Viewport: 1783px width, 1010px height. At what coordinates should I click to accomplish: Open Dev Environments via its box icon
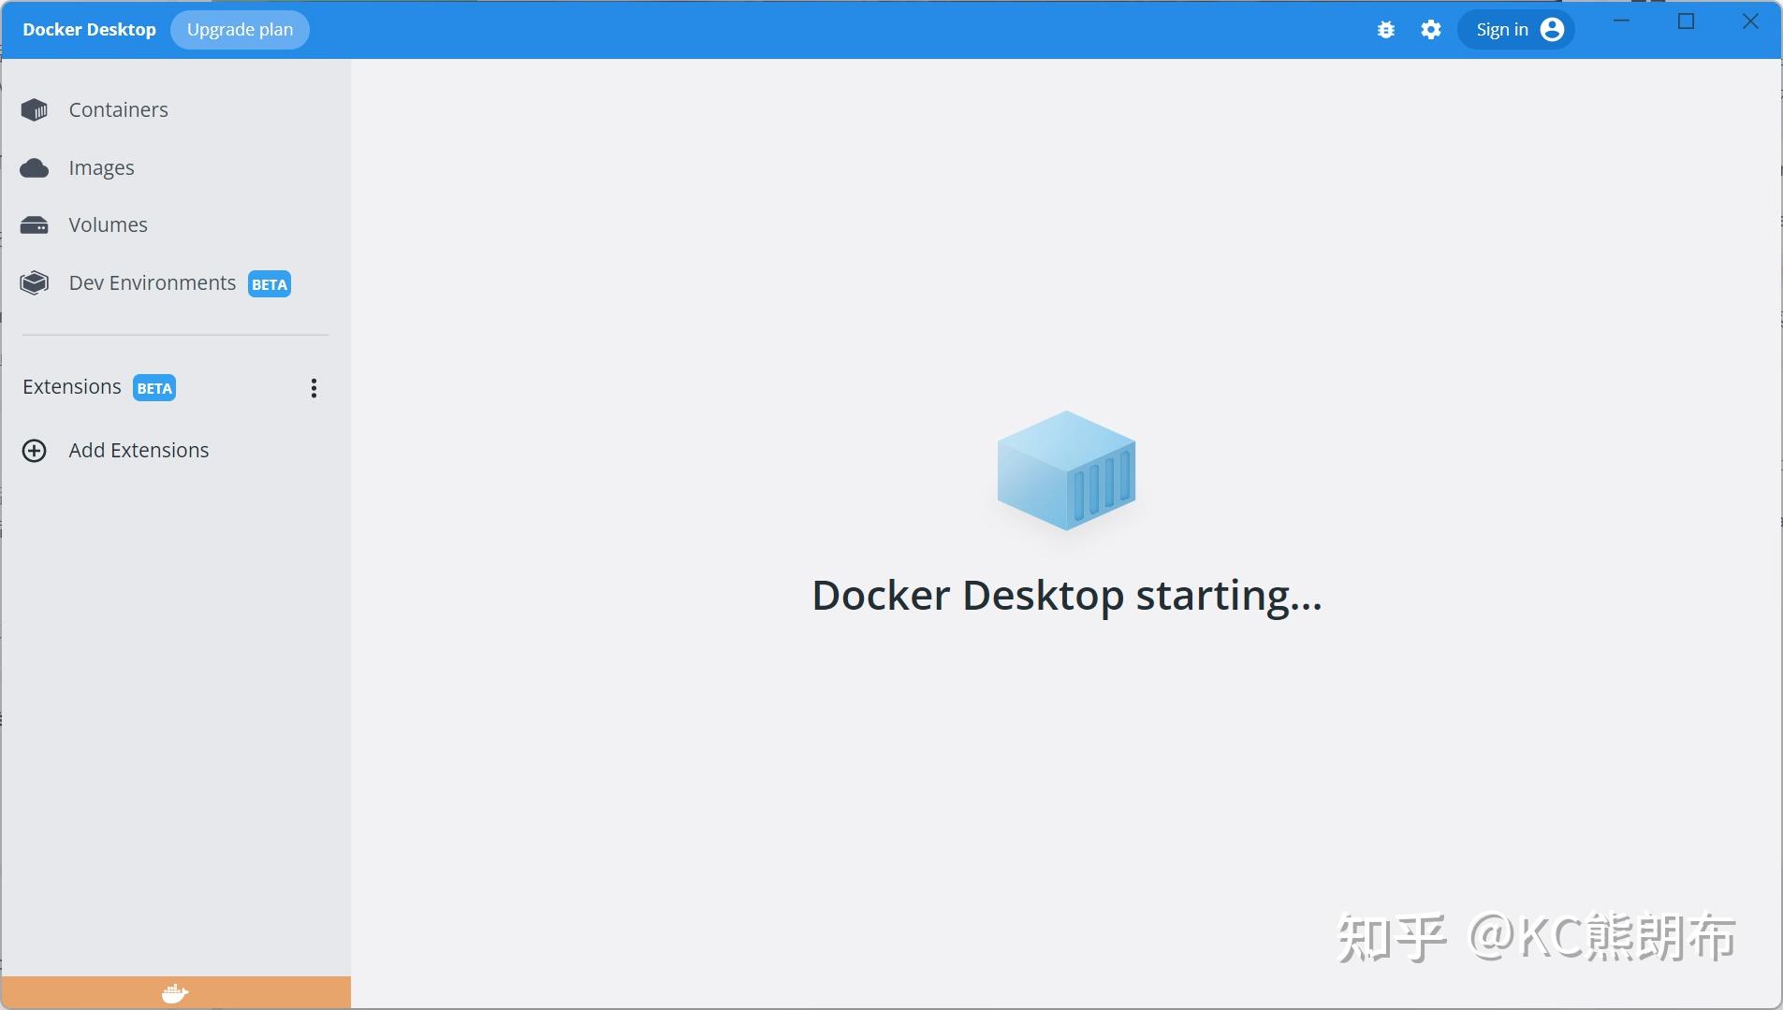(34, 281)
